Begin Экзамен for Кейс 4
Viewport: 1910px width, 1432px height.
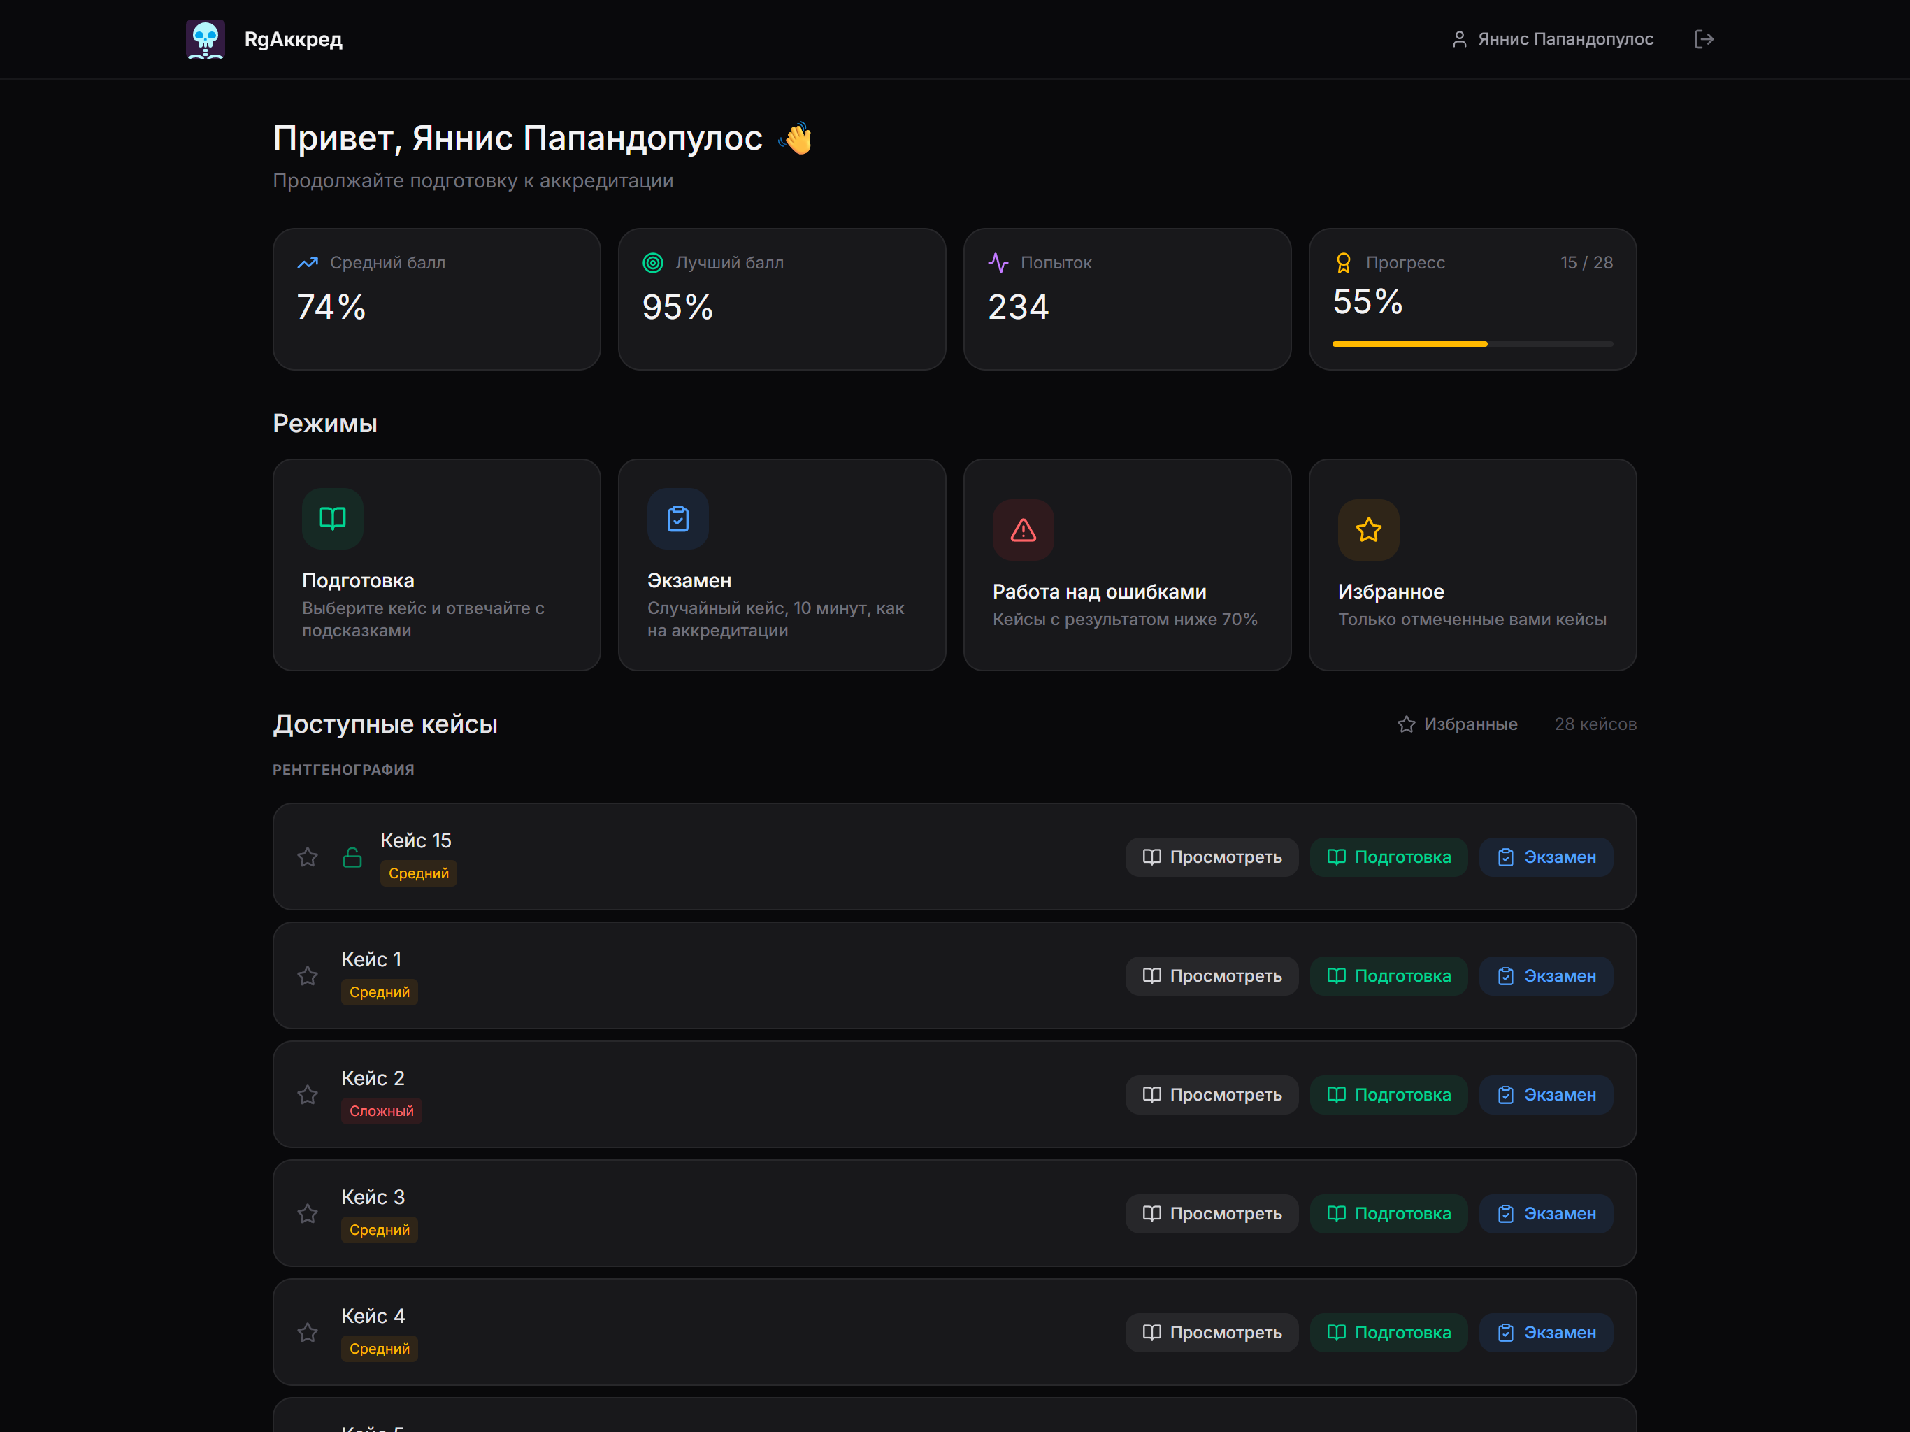[1546, 1333]
